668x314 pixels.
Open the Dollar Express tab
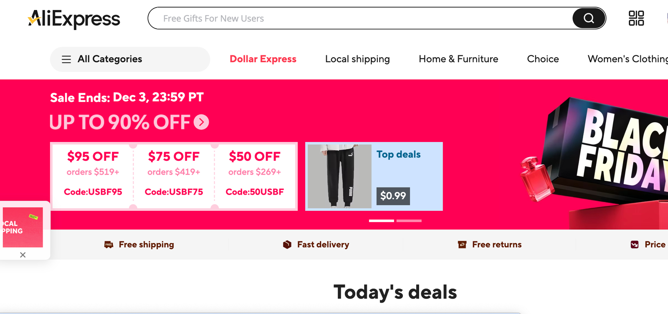click(263, 59)
